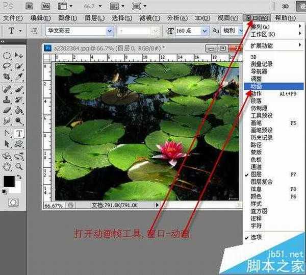Choose 字符 in Window menu
Viewport: 306px width, 275px height.
click(x=273, y=226)
